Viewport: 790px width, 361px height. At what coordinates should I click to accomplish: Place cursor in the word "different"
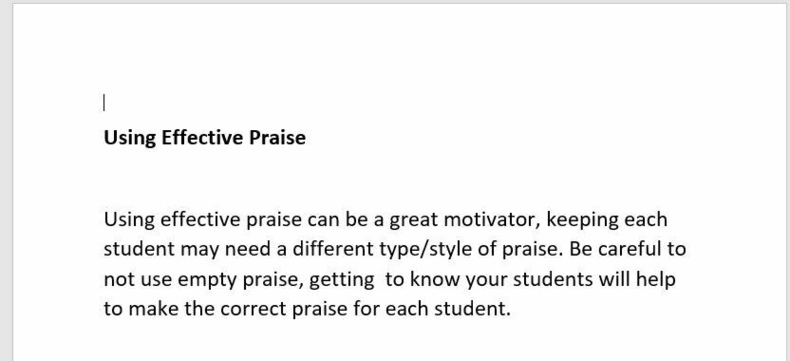333,249
